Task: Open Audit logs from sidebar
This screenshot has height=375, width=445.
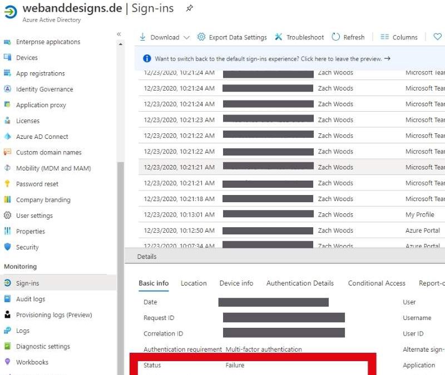Action: pyautogui.click(x=31, y=299)
